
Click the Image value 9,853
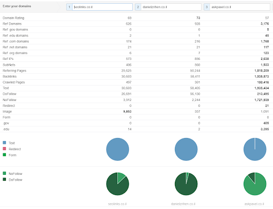(127, 112)
